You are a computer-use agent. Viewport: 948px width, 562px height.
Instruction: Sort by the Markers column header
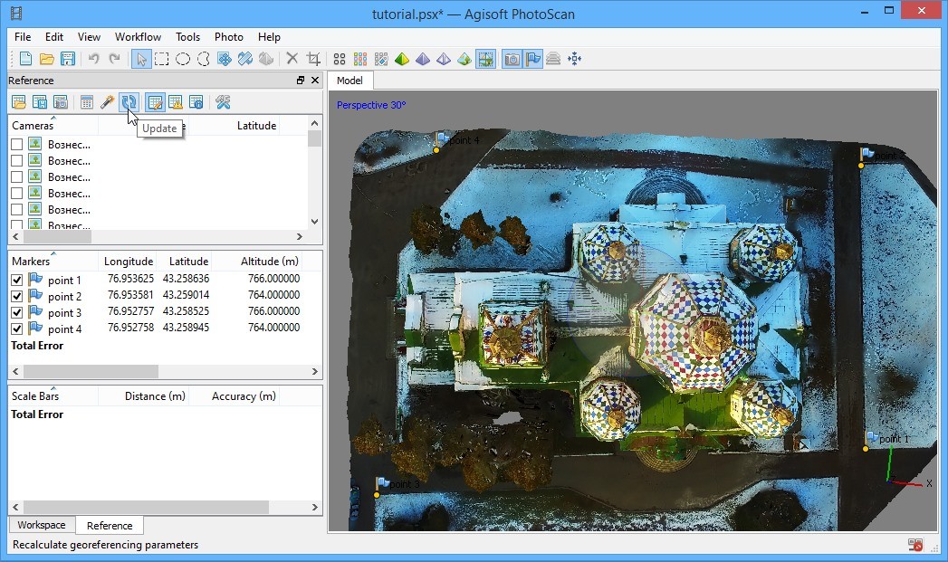pos(53,261)
